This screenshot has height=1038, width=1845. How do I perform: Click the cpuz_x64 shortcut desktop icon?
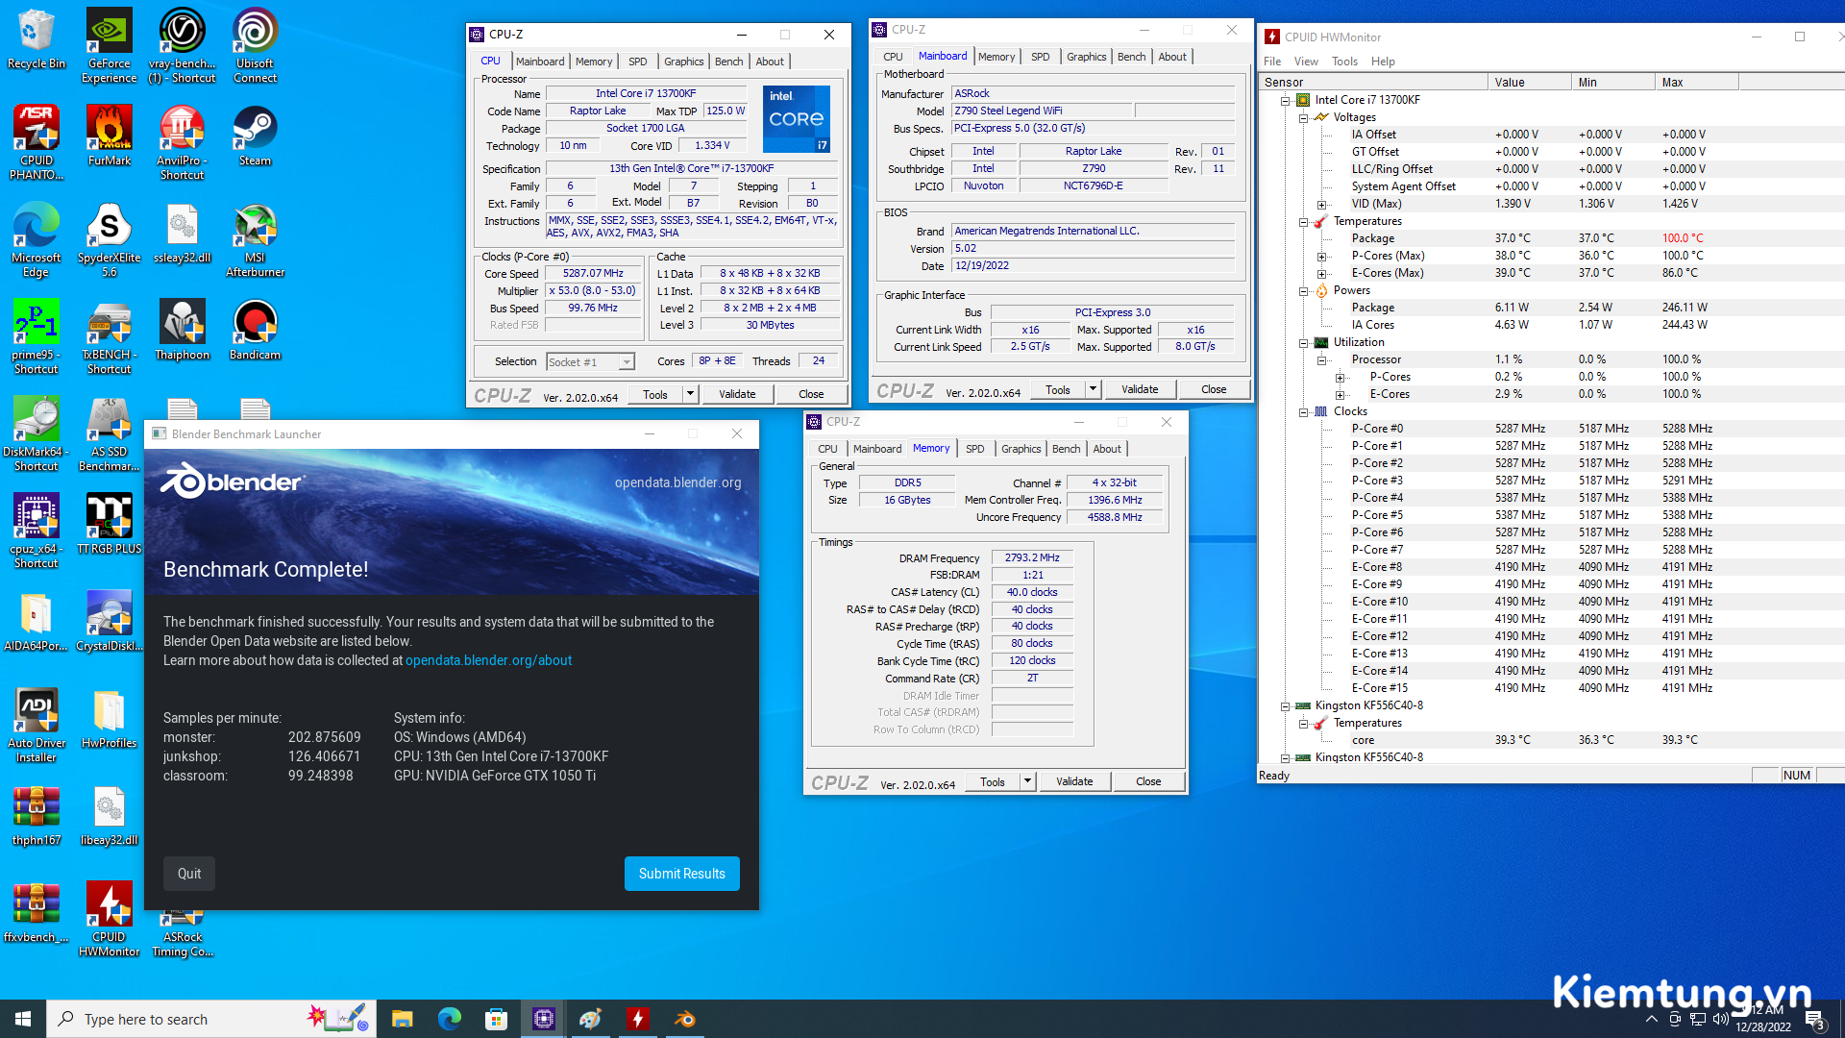(36, 531)
